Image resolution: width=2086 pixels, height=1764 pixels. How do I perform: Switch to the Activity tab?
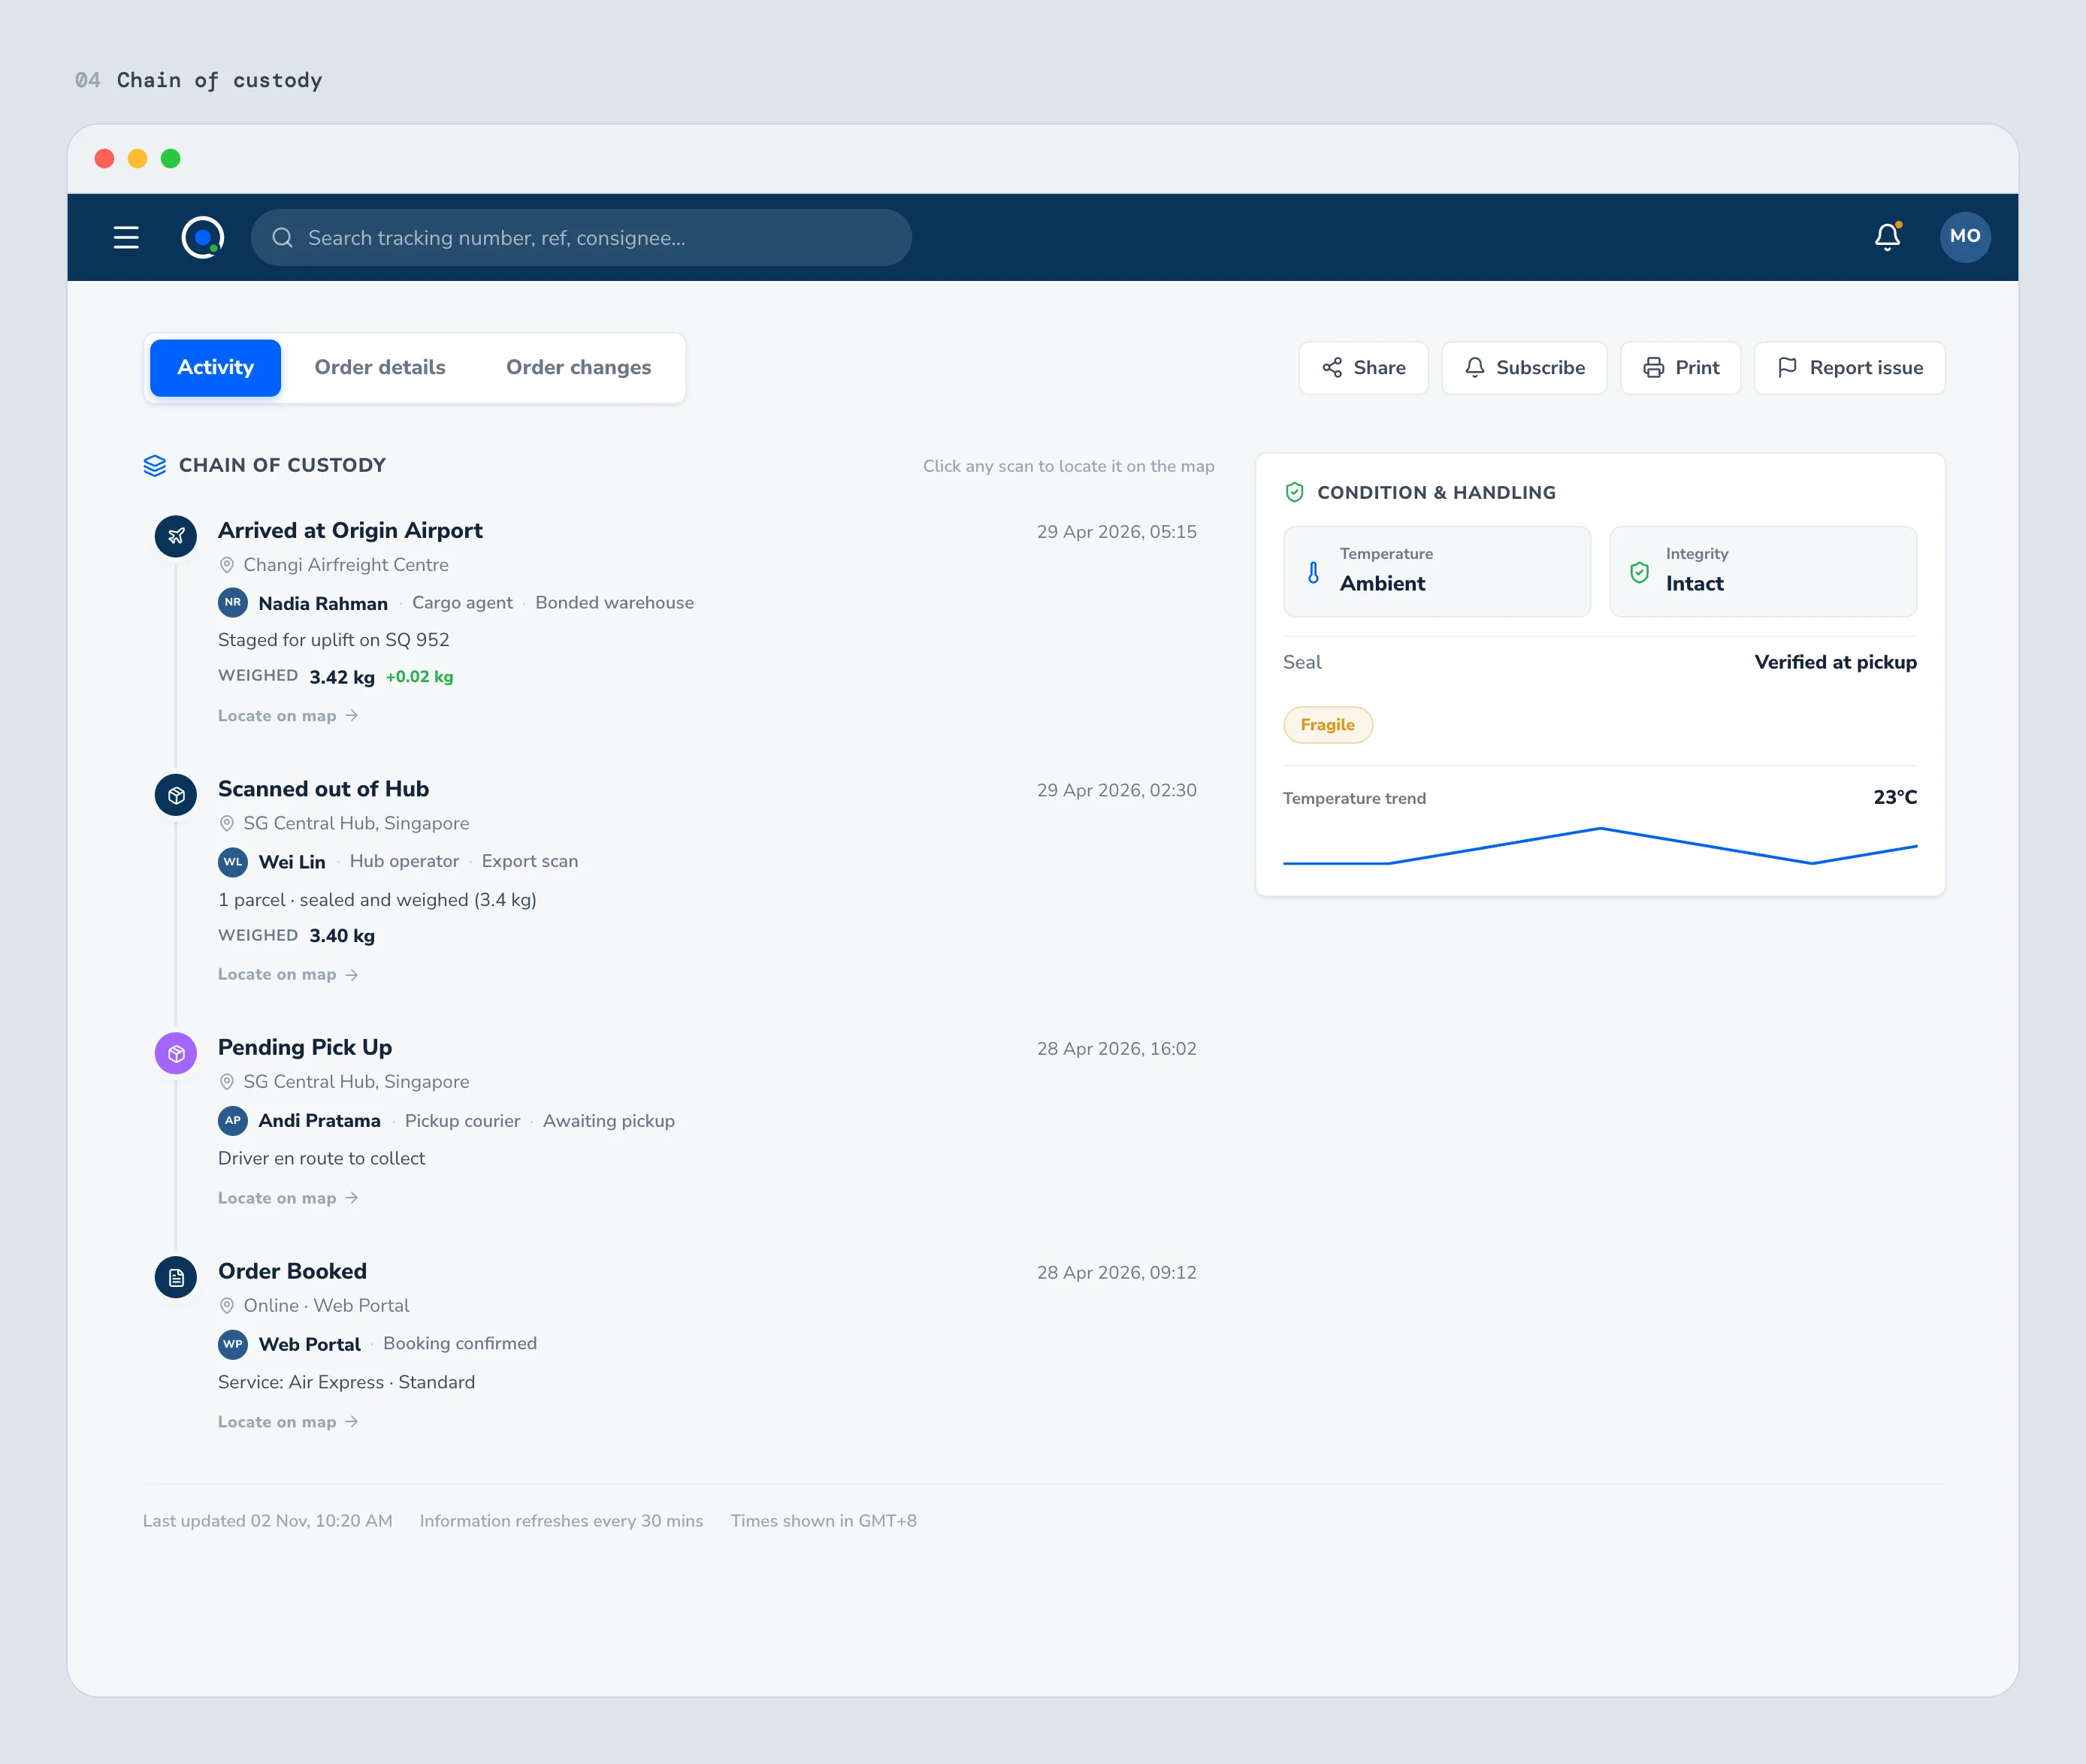coord(215,367)
